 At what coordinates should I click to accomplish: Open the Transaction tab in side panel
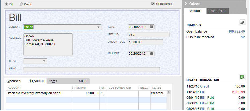tap(218, 11)
